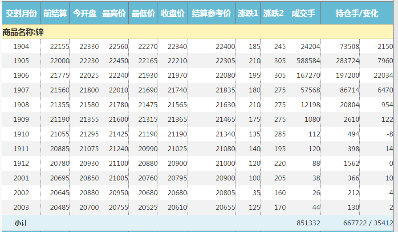Click the 1906 position change value 22034

click(x=383, y=76)
